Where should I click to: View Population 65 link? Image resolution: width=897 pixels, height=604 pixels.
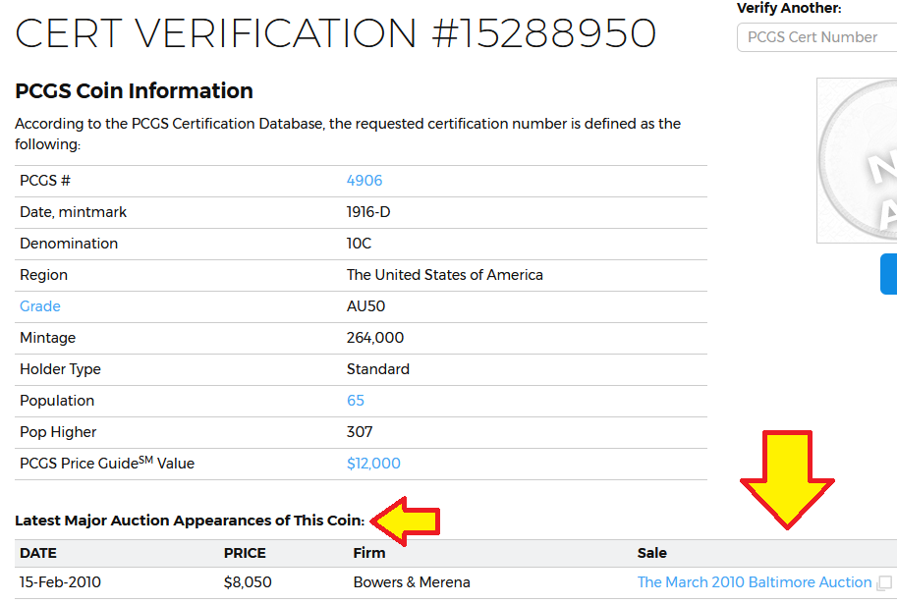[x=356, y=401]
